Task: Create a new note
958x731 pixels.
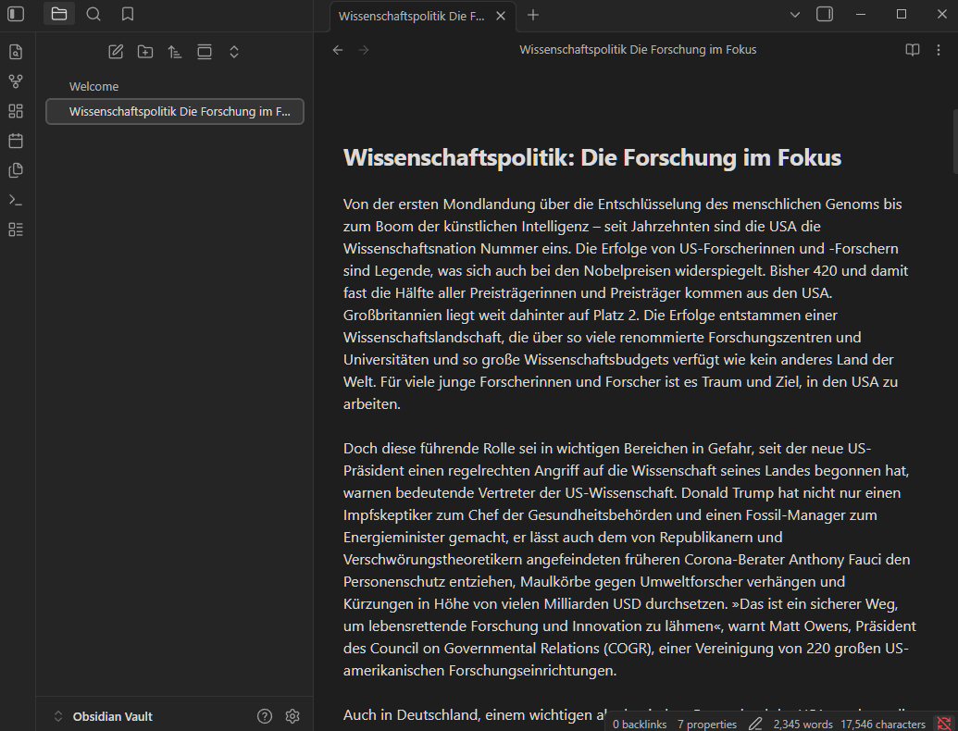Action: [x=116, y=52]
